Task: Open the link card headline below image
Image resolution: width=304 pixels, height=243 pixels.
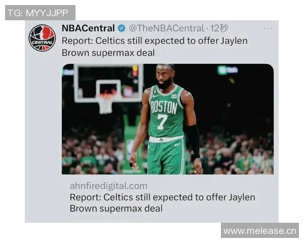Action: [x=162, y=203]
